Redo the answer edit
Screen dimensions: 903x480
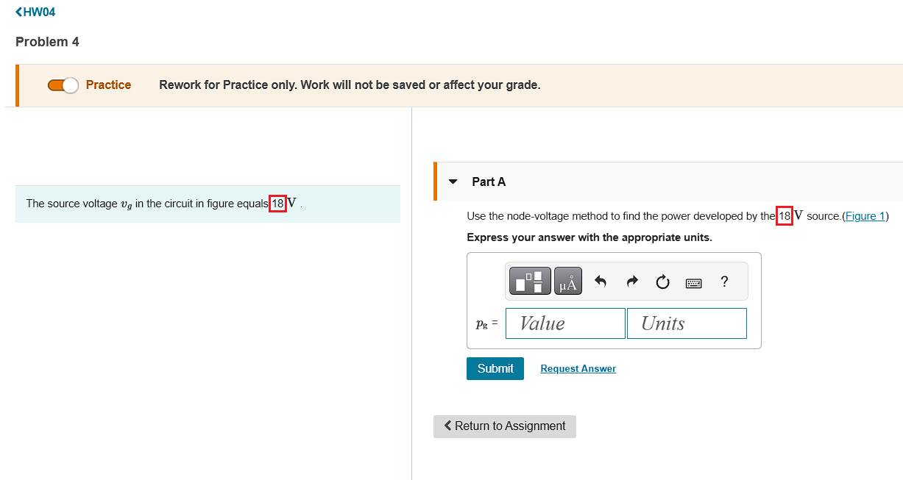click(631, 282)
